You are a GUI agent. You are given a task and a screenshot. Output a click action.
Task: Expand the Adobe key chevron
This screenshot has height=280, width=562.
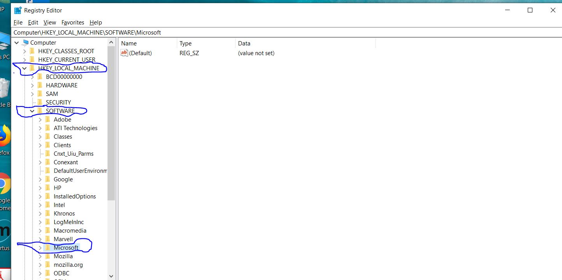pyautogui.click(x=40, y=120)
